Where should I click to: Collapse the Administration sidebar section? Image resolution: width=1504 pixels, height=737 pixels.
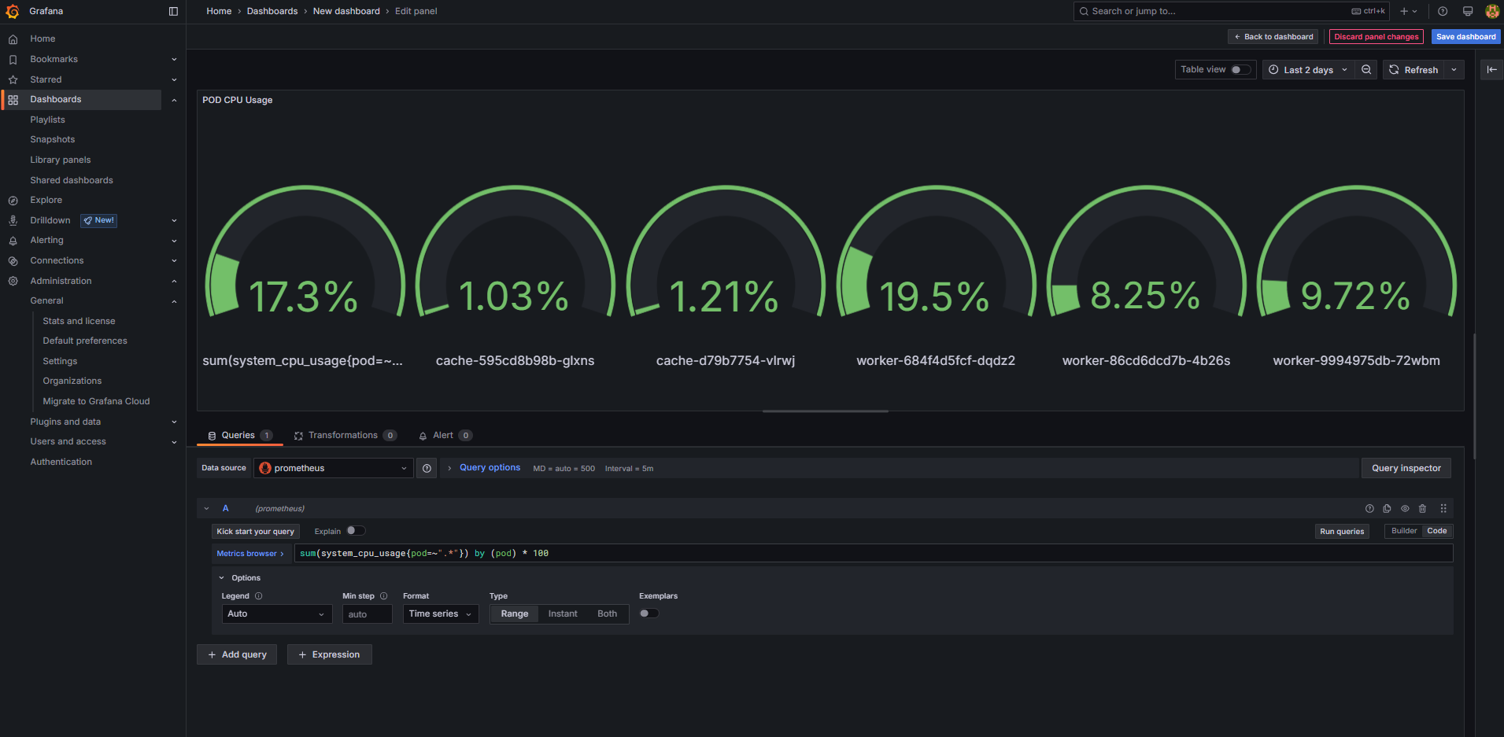pyautogui.click(x=174, y=281)
